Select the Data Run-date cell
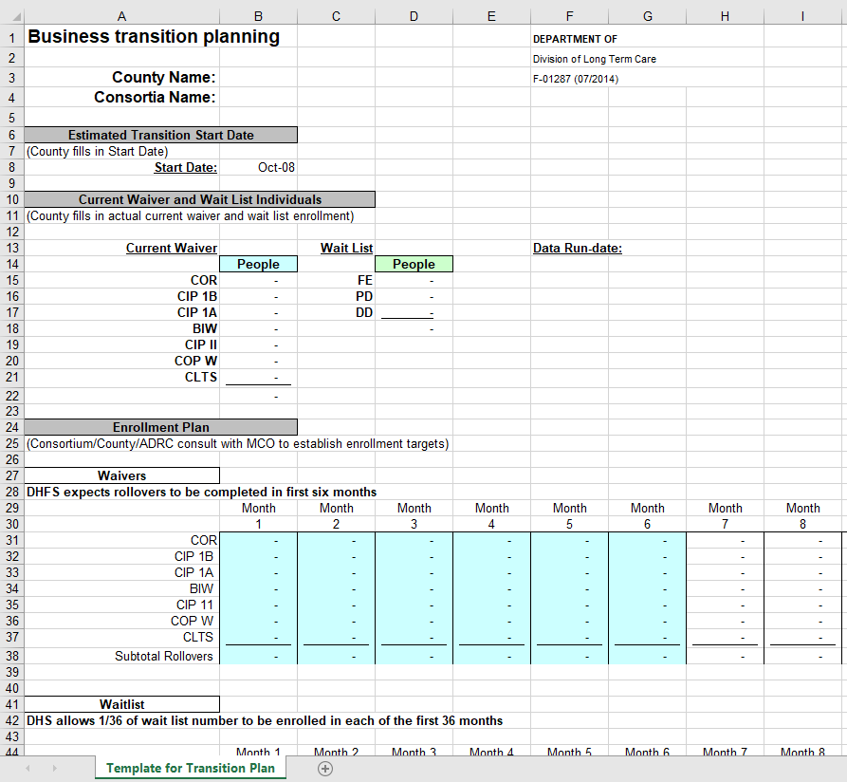Image resolution: width=847 pixels, height=782 pixels. pos(578,248)
